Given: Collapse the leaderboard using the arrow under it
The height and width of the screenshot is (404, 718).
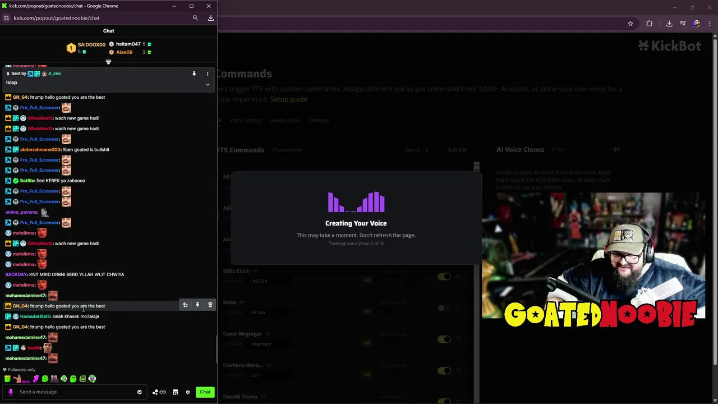Looking at the screenshot, I should 108,62.
